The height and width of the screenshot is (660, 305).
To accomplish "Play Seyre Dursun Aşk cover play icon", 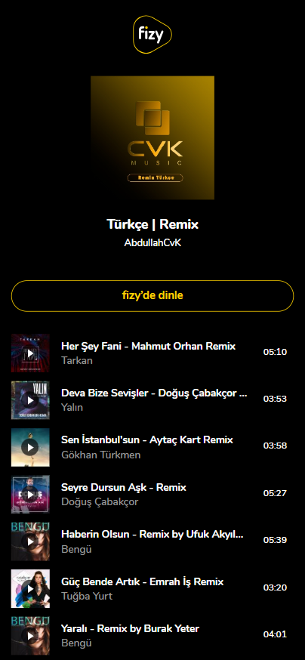I will [30, 495].
